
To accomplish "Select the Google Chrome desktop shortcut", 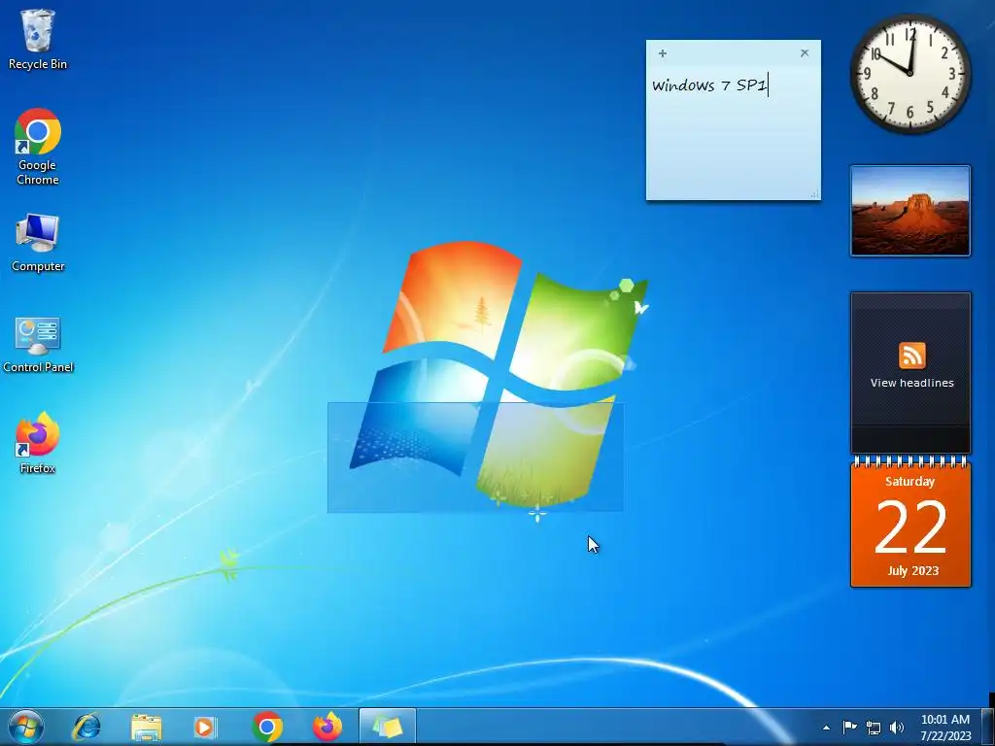I will 38,148.
